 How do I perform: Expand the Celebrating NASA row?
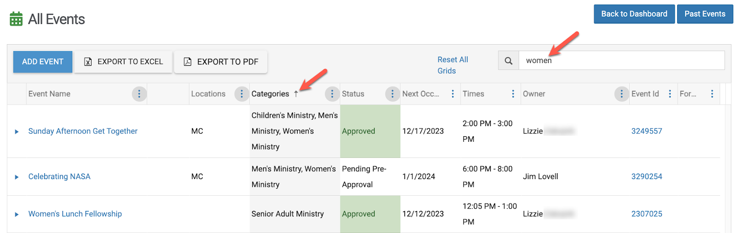coord(17,177)
